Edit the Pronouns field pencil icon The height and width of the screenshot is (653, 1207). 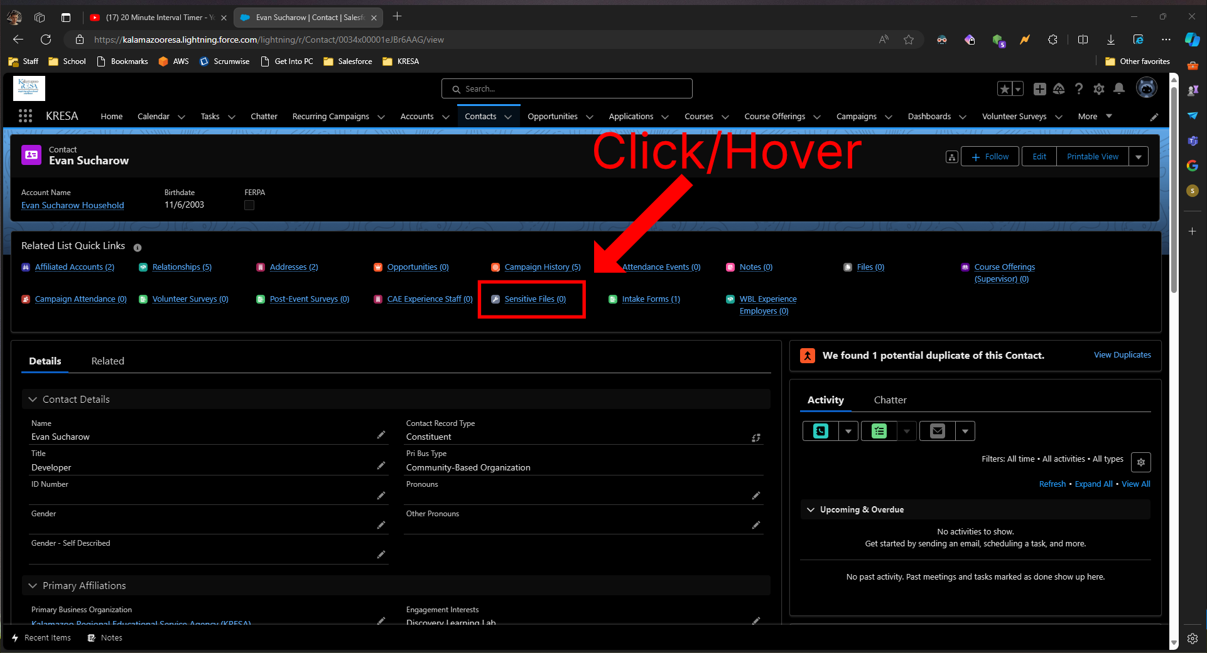(756, 496)
